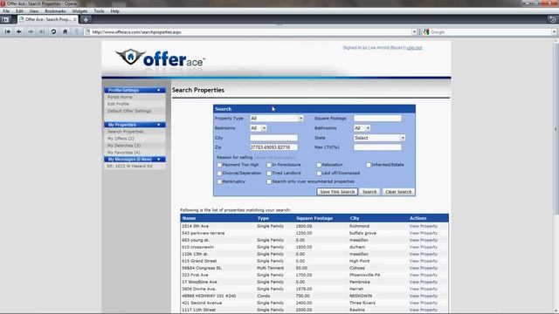Click View Property for 2514 5th Ave

point(423,226)
